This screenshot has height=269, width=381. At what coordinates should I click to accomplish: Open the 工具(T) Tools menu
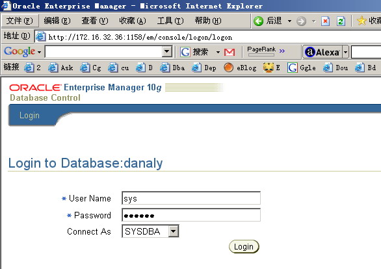coord(170,21)
